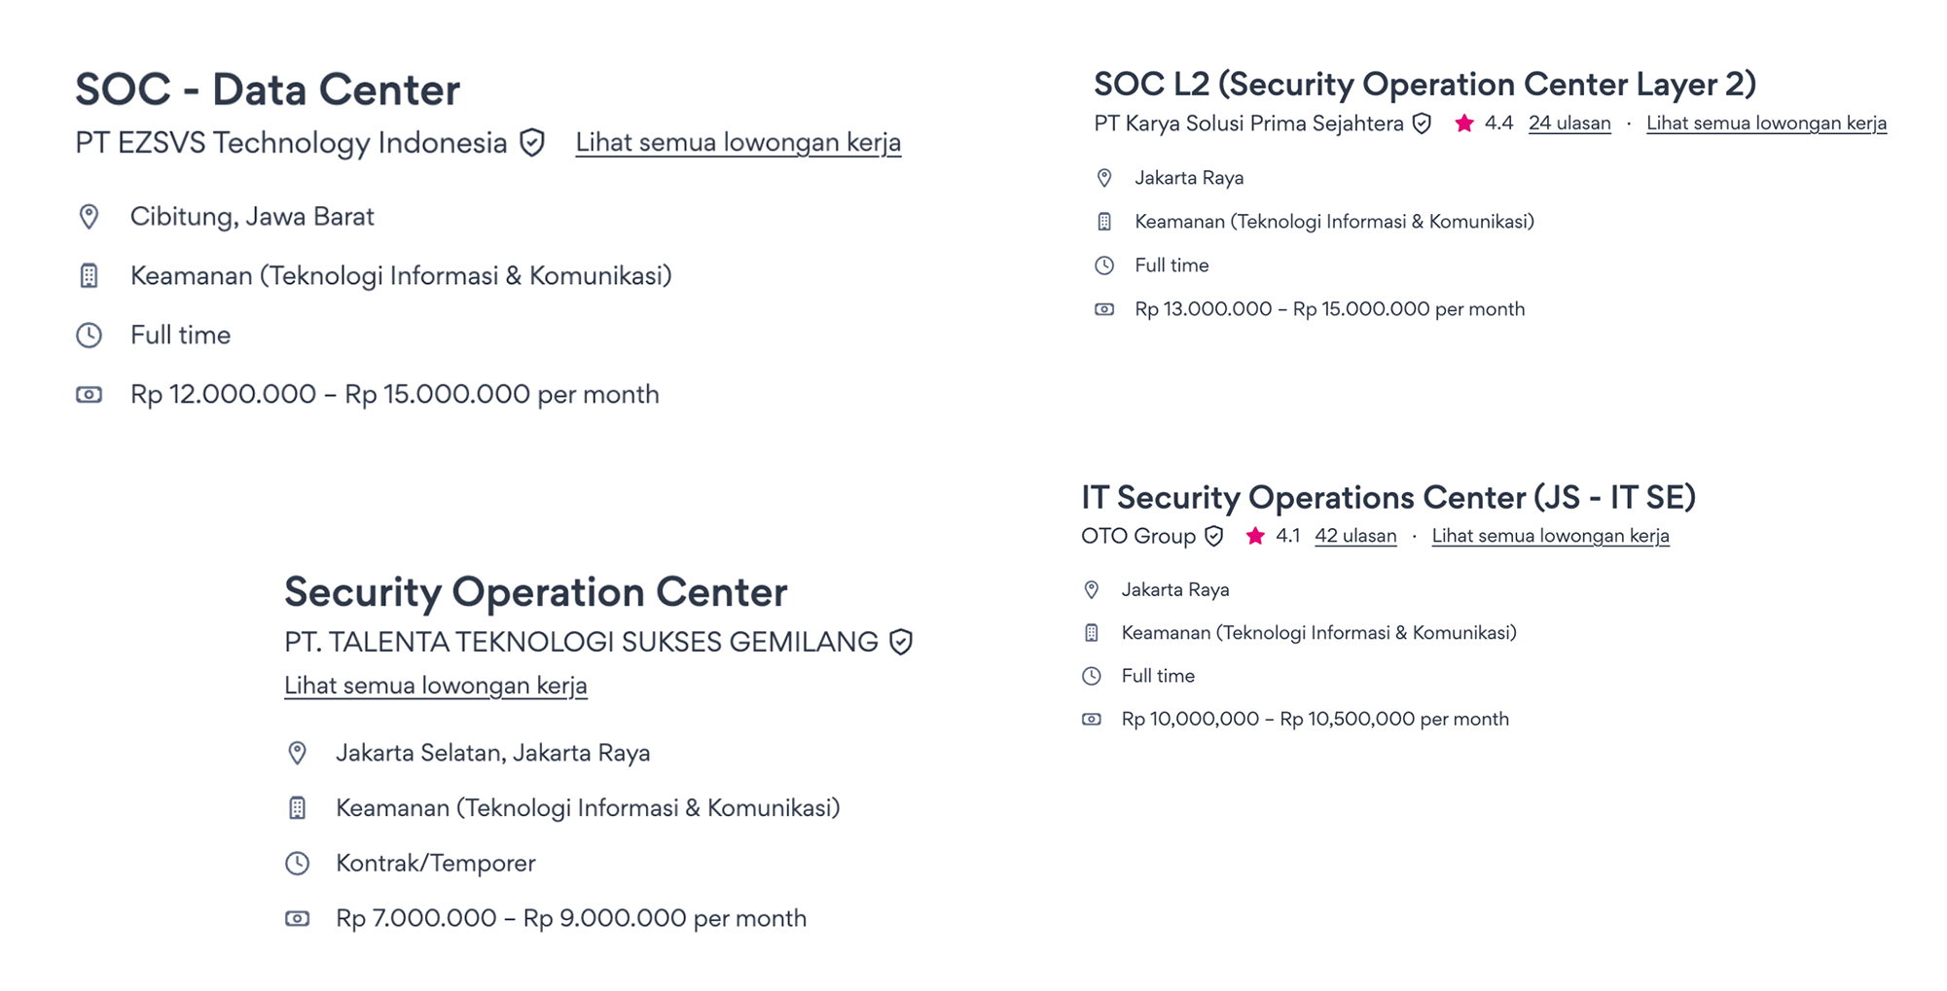This screenshot has width=1947, height=991.
Task: Click the building icon next to Keamanan on SOC L2 card
Action: (x=1104, y=221)
